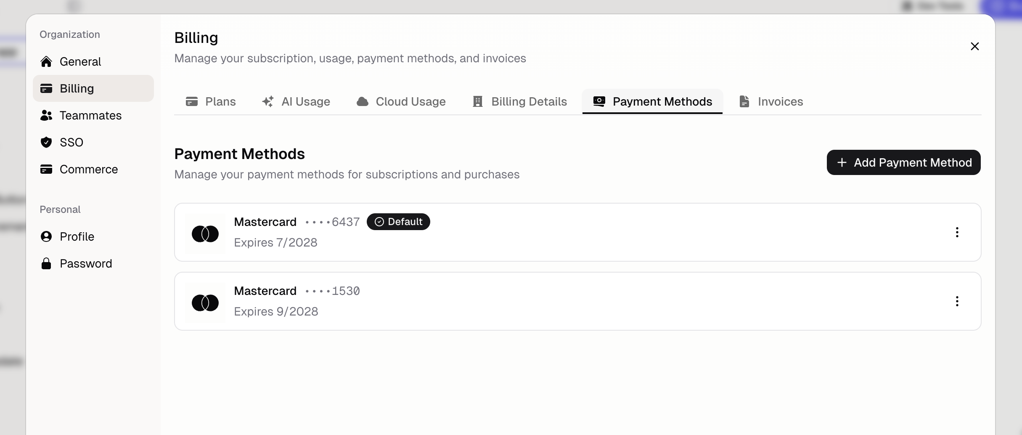Open Teammates settings page
Image resolution: width=1022 pixels, height=435 pixels.
pos(93,115)
